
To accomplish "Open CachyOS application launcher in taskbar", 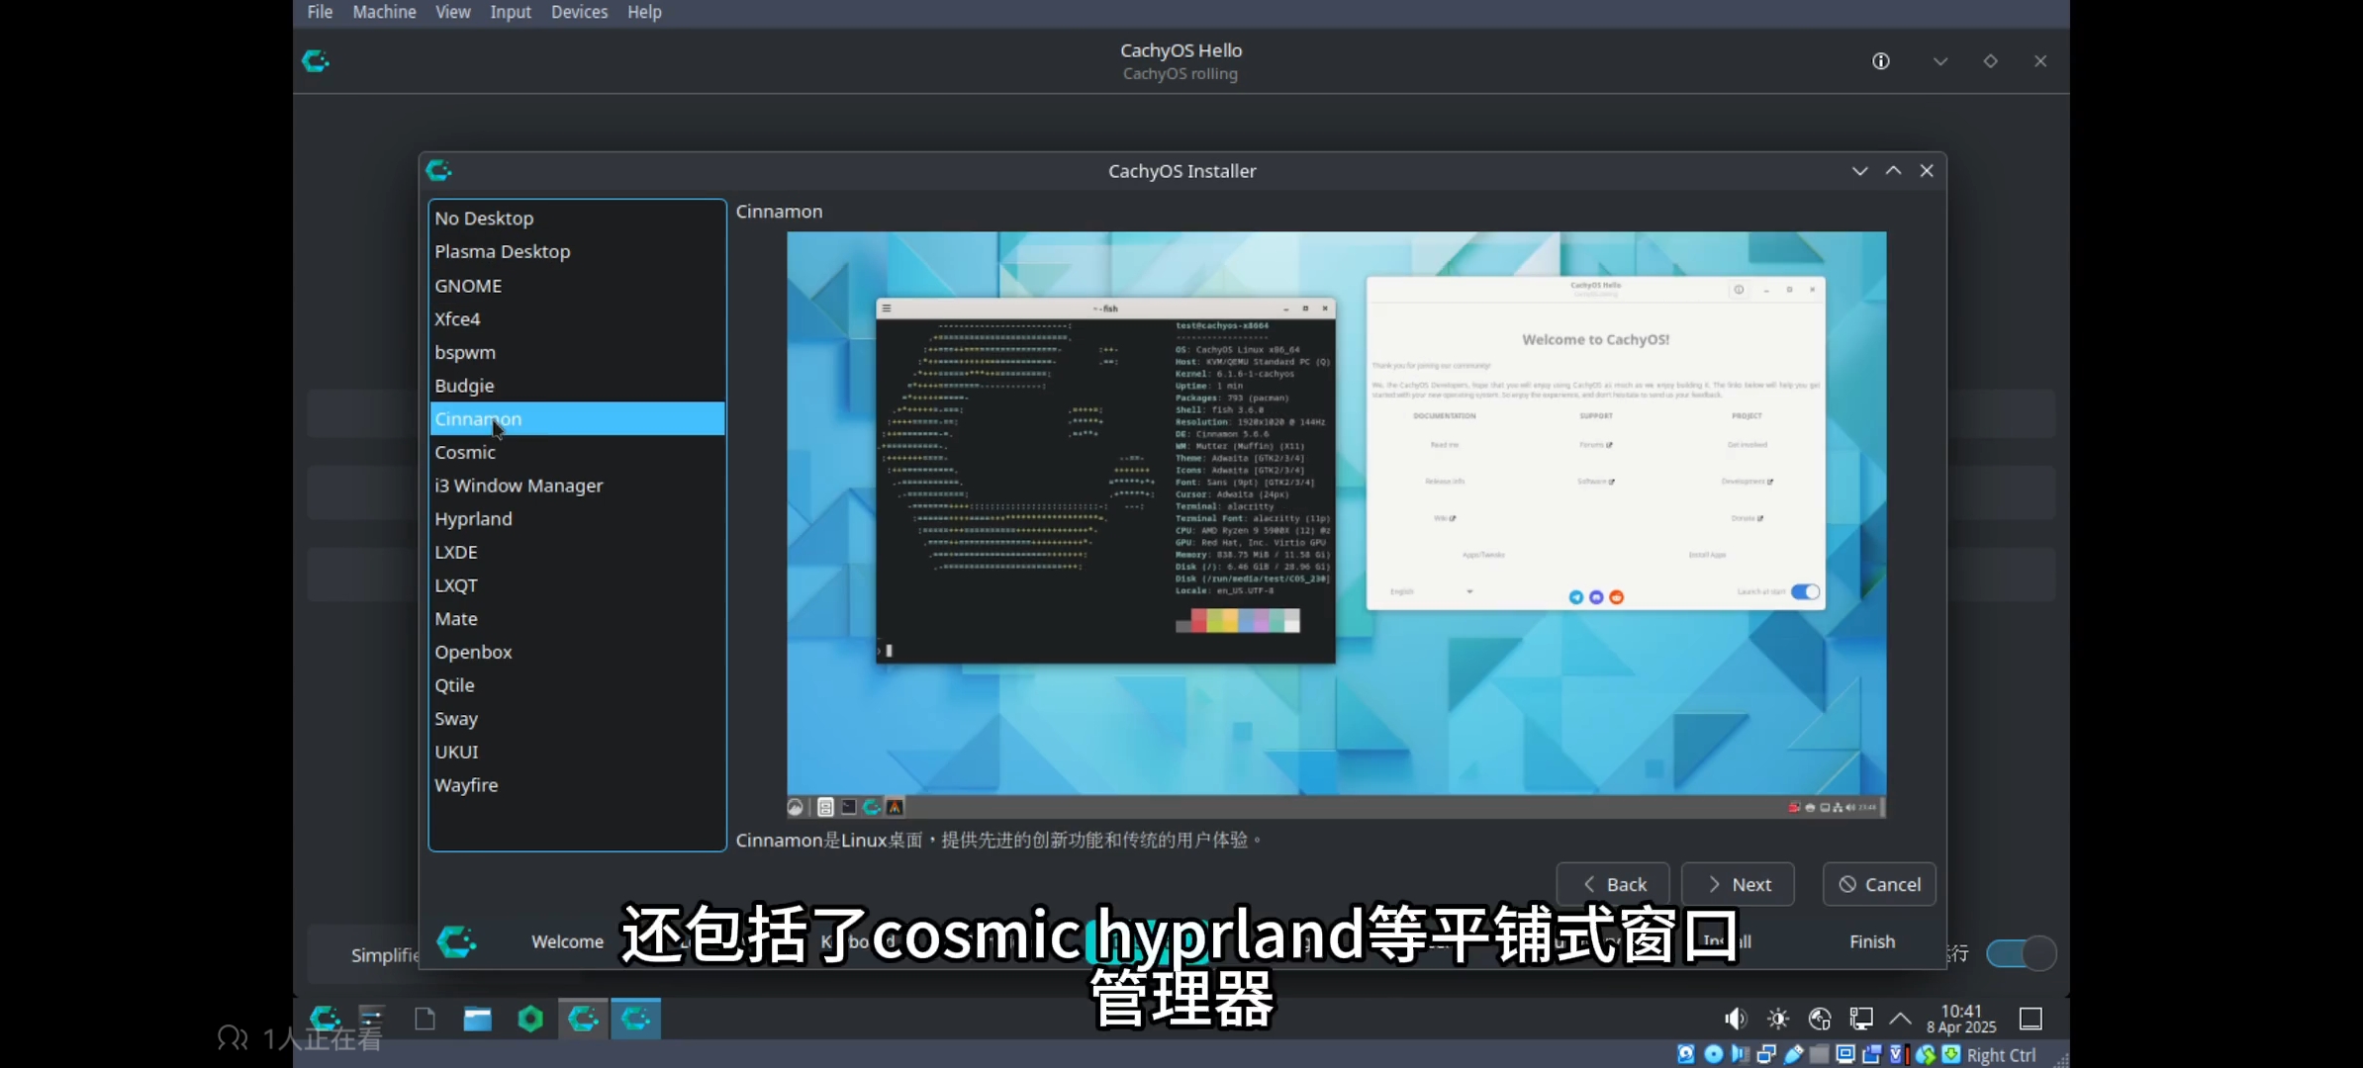I will (325, 1019).
